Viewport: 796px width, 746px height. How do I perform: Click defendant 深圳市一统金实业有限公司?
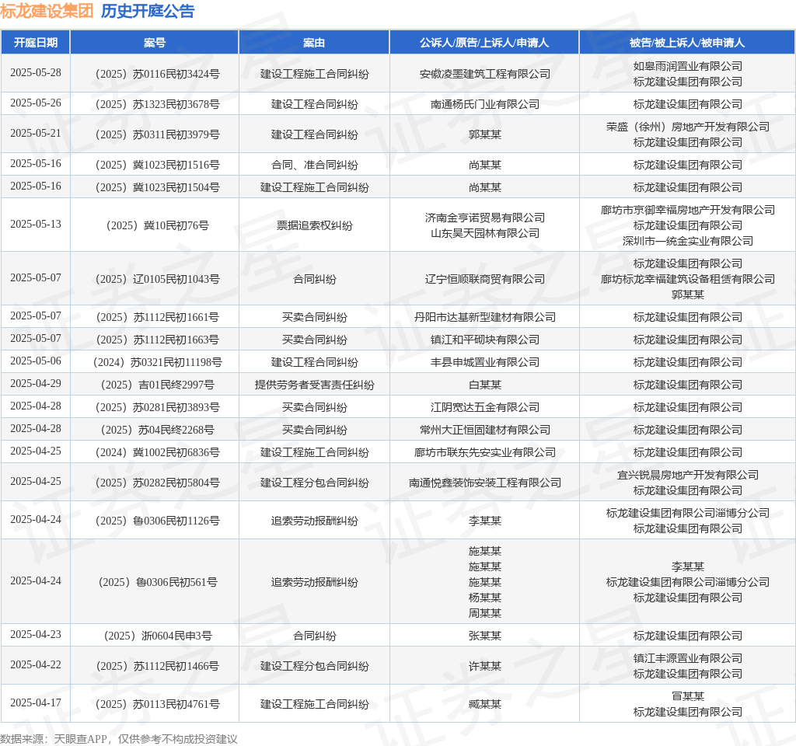[688, 241]
